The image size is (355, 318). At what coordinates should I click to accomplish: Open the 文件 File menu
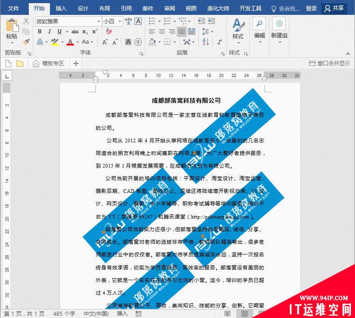[x=13, y=9]
